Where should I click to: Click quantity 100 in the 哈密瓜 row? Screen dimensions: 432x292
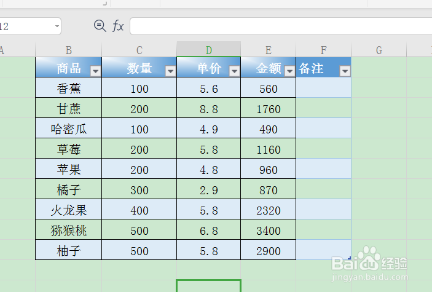[x=139, y=128]
